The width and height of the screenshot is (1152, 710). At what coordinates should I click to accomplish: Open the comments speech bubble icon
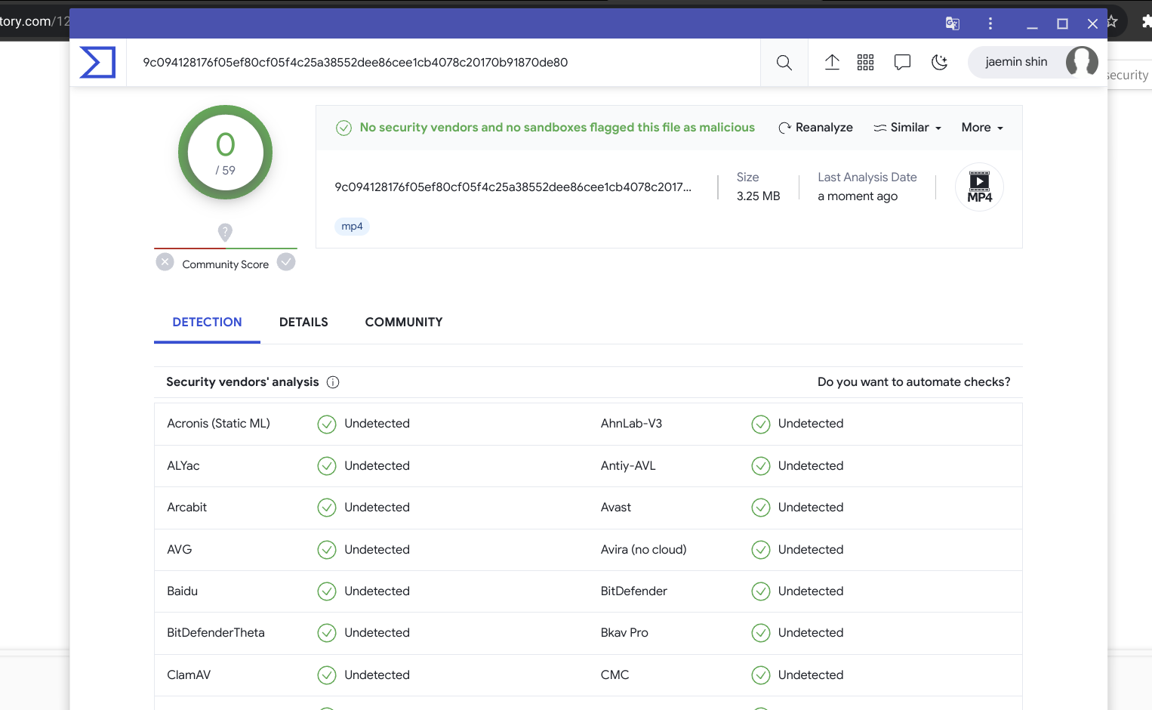pos(902,63)
